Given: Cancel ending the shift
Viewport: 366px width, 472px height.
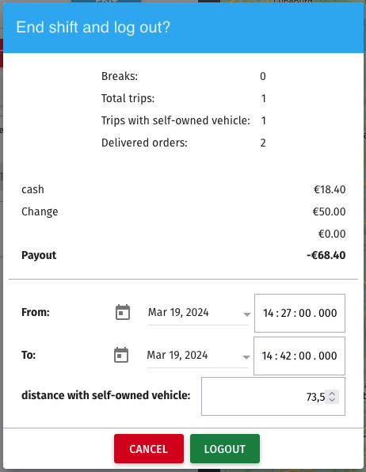Looking at the screenshot, I should click(149, 448).
